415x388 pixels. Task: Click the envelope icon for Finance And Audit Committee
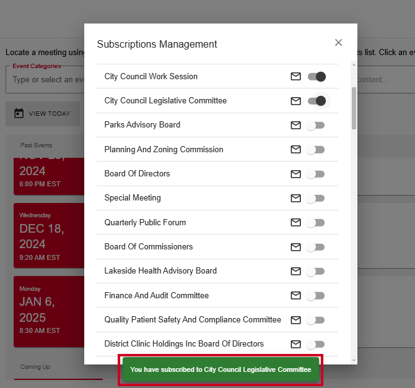click(x=295, y=295)
